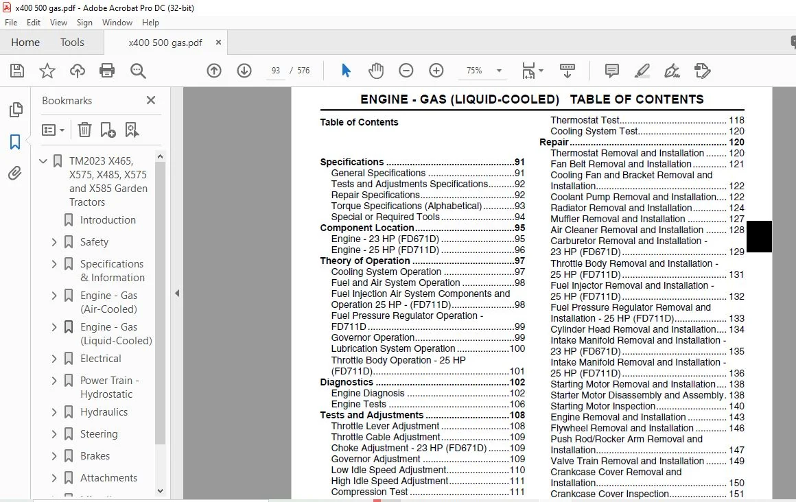The width and height of the screenshot is (796, 502).
Task: Zoom in with the plus icon
Action: click(436, 71)
